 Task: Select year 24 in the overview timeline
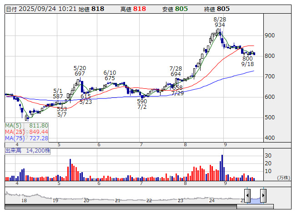pyautogui.click(x=211, y=200)
